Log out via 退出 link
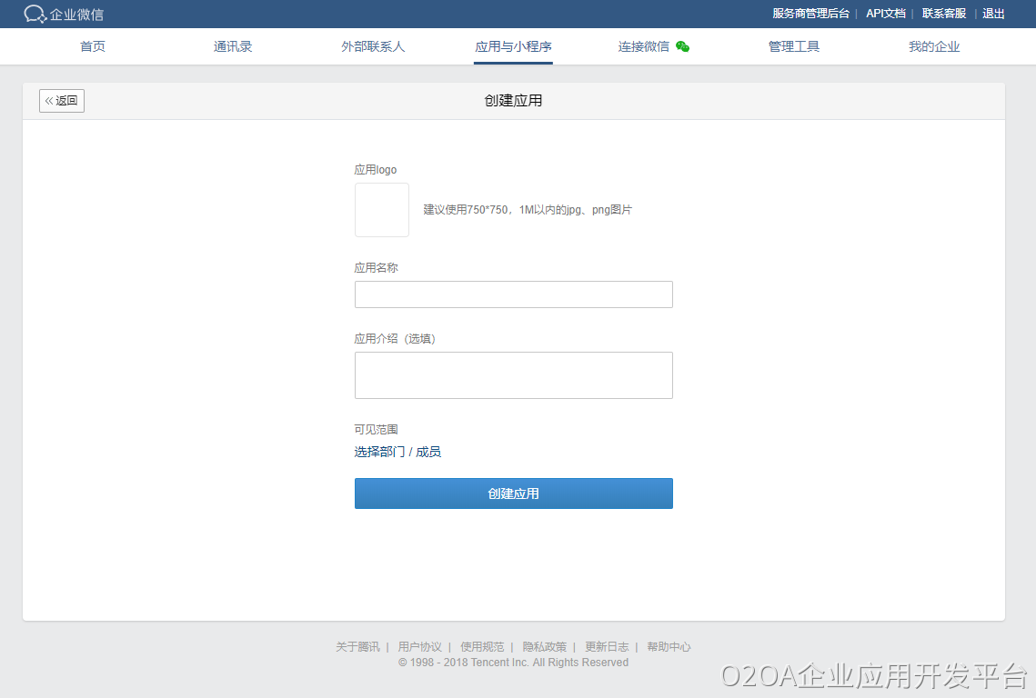The height and width of the screenshot is (698, 1036). click(x=993, y=14)
